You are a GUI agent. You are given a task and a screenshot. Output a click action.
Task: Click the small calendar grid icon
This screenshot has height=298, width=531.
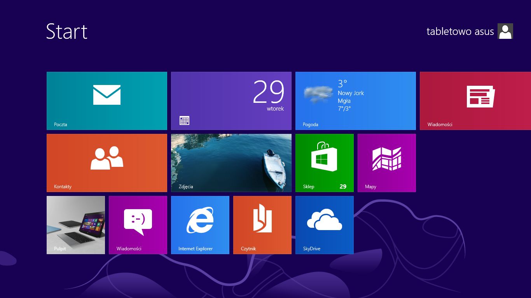point(185,120)
